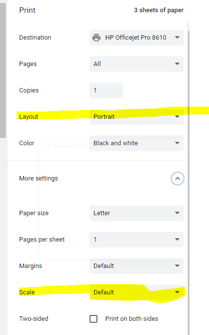The height and width of the screenshot is (335, 209).
Task: Click the printer icon in Destination field
Action: [96, 38]
